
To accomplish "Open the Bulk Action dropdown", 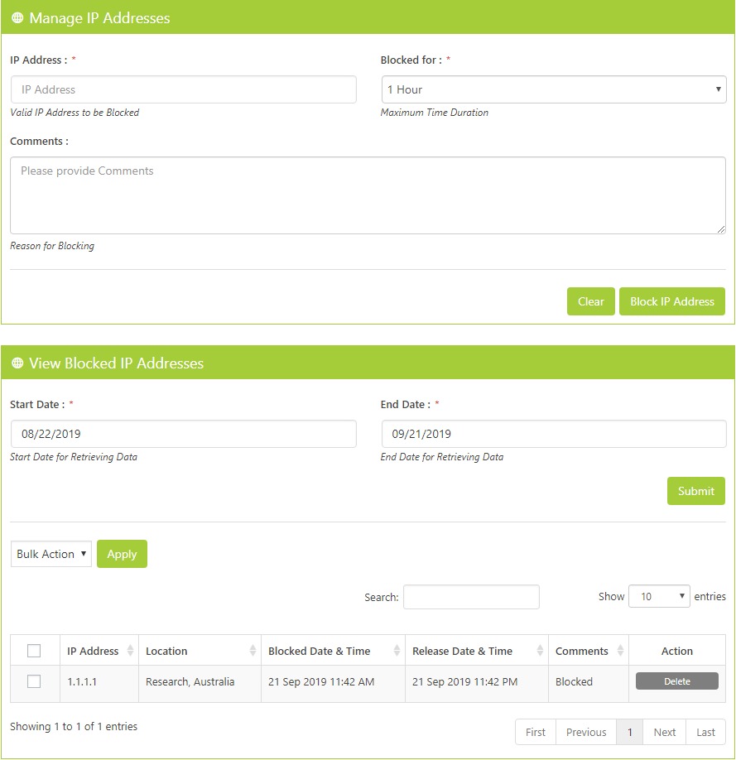I will [51, 554].
